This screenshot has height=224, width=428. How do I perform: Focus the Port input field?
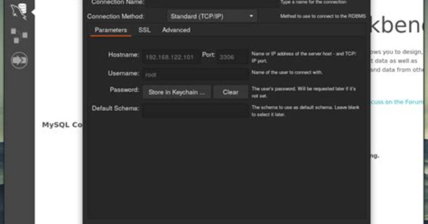coord(233,57)
